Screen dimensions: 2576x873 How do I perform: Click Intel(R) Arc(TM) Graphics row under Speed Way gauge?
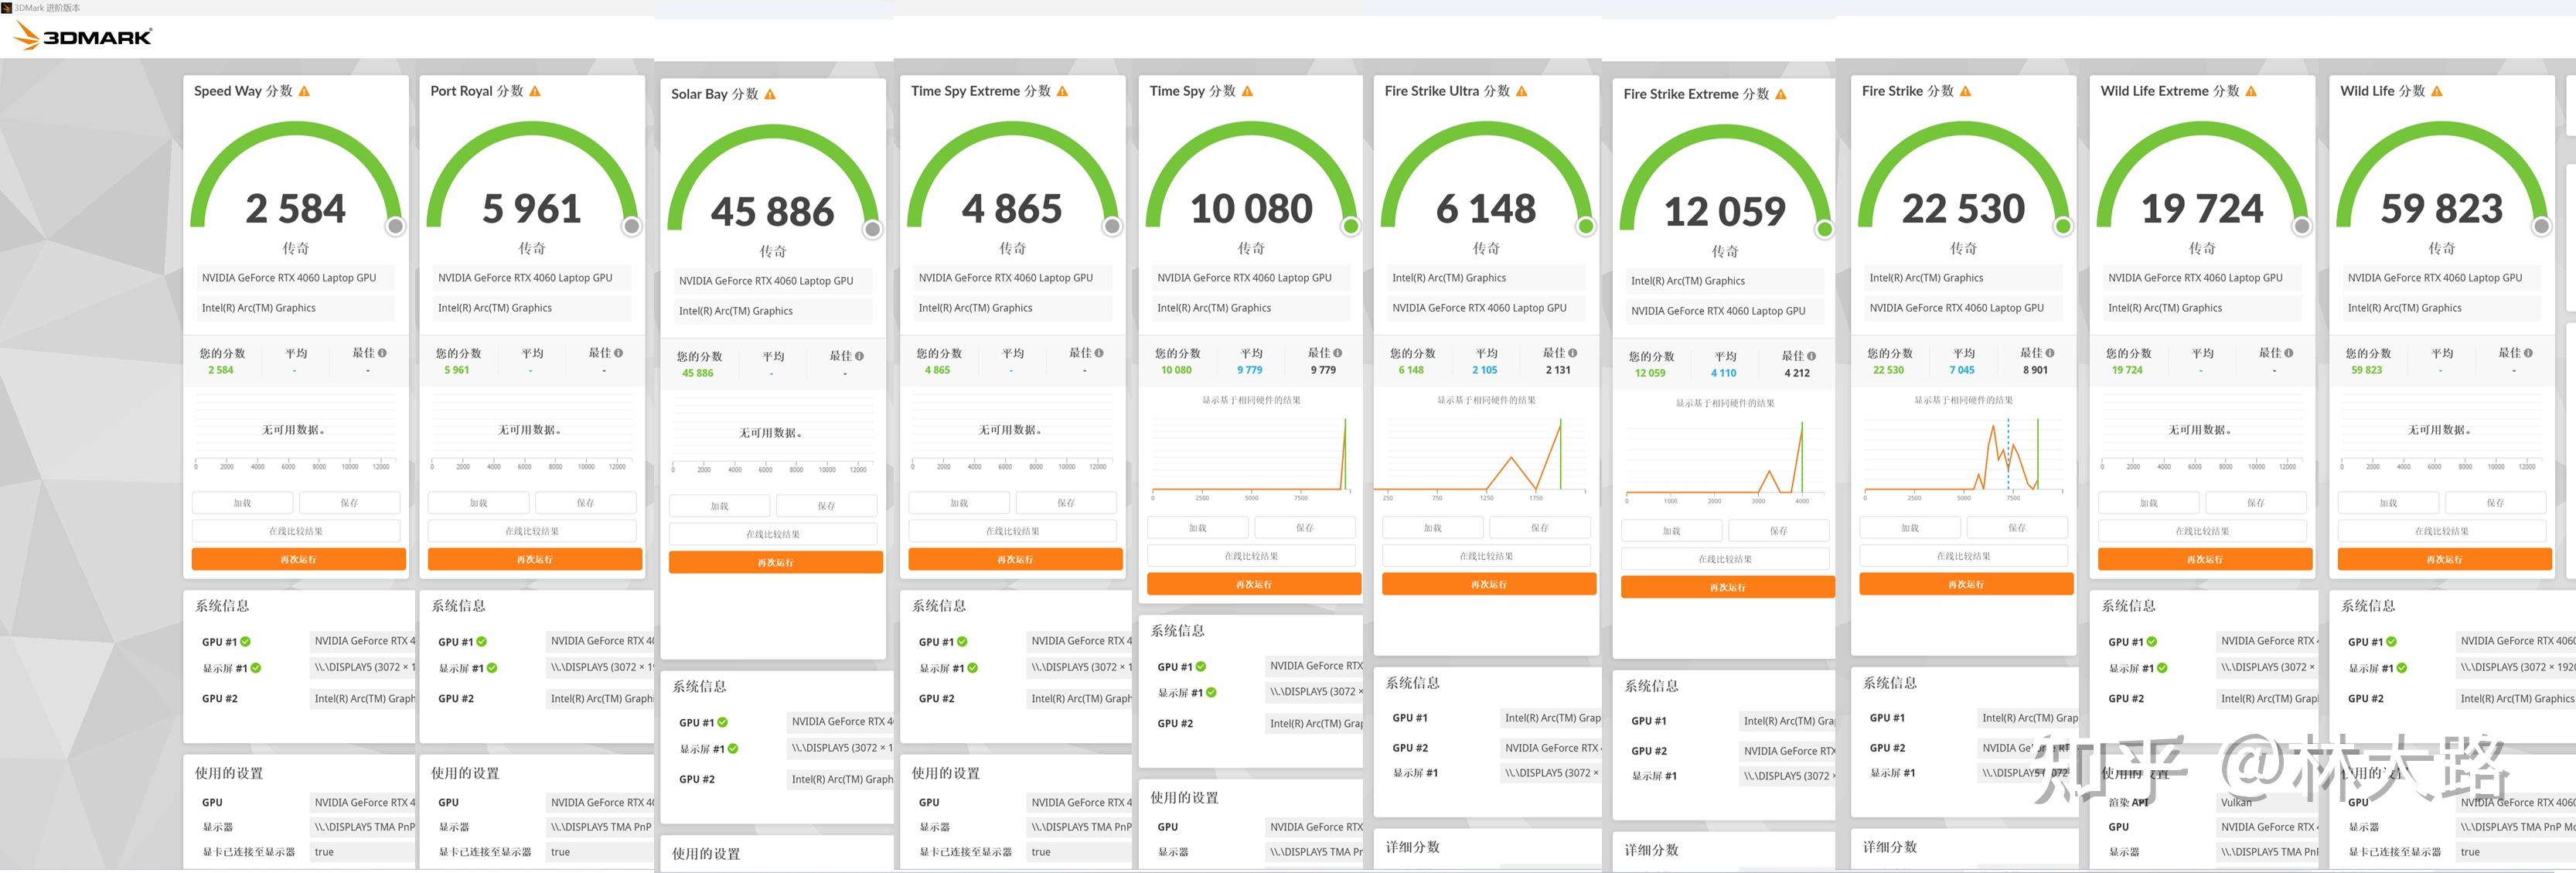click(x=297, y=308)
